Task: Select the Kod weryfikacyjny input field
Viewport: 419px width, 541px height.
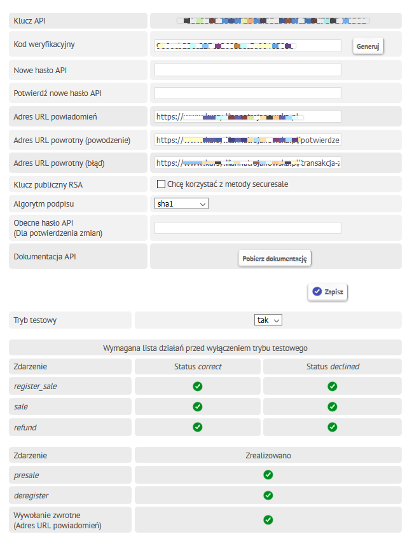Action: click(x=247, y=46)
